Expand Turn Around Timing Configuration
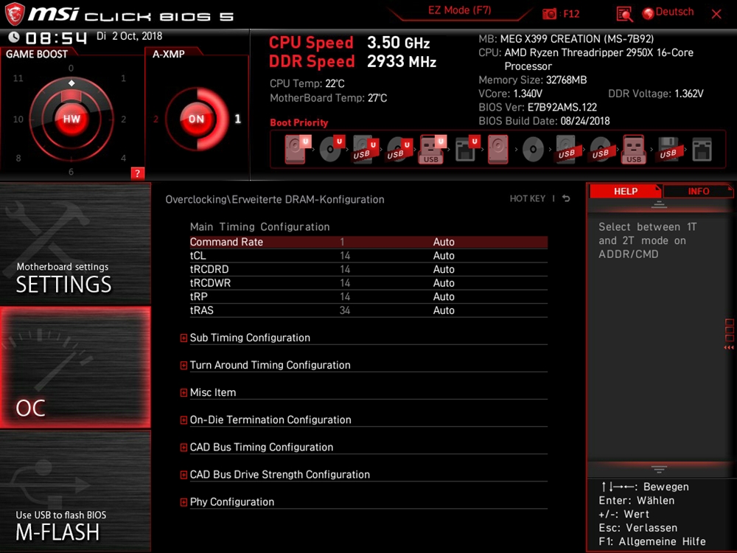 click(x=184, y=366)
